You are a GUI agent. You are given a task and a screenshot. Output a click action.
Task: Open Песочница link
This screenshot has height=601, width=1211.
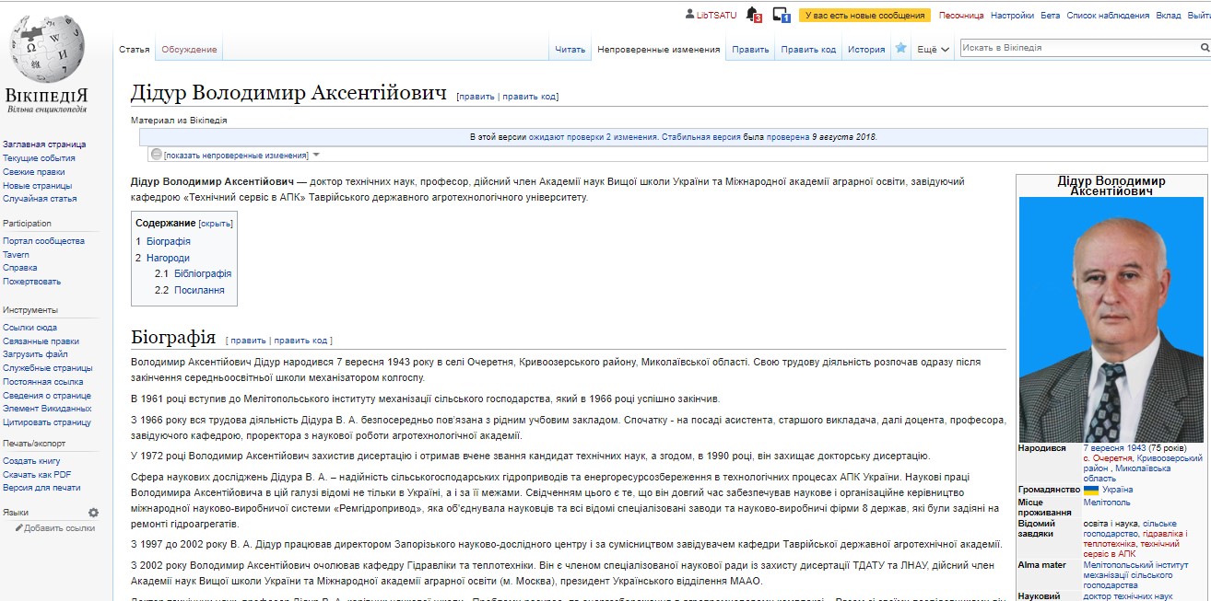pyautogui.click(x=961, y=16)
